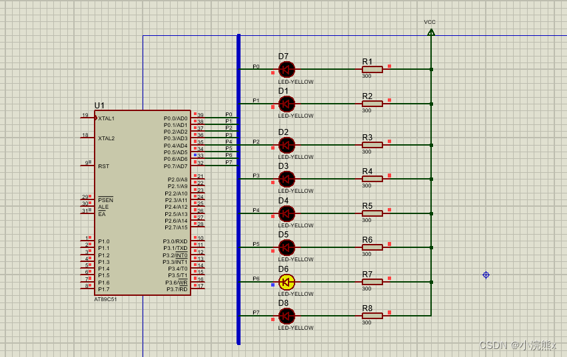Click the R1 reference label

(x=367, y=62)
